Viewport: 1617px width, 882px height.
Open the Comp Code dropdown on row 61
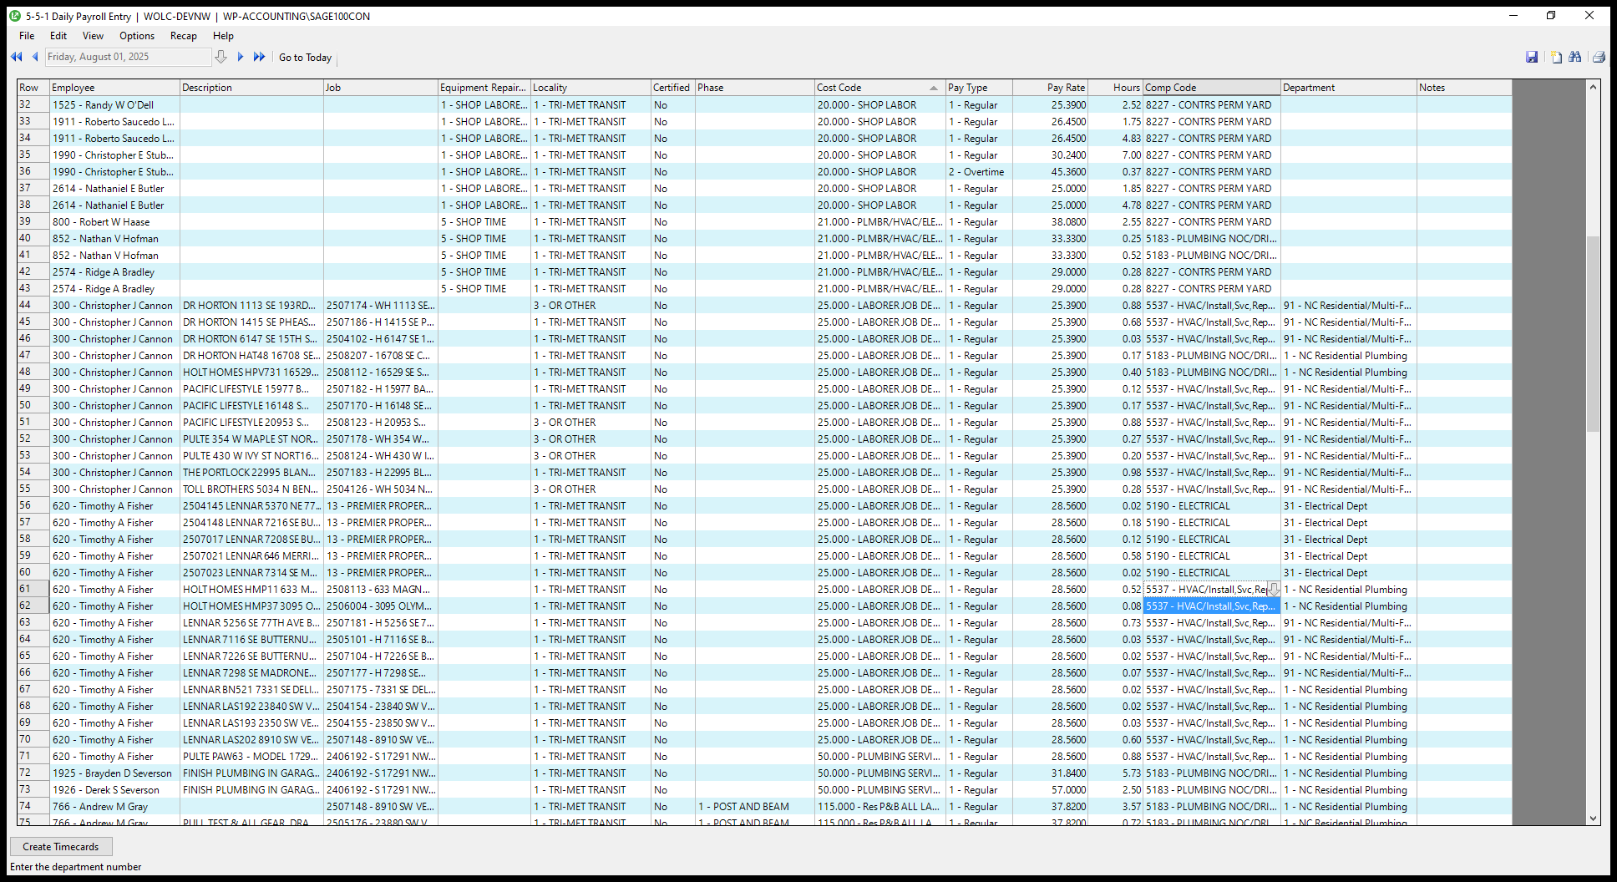[x=1273, y=589]
